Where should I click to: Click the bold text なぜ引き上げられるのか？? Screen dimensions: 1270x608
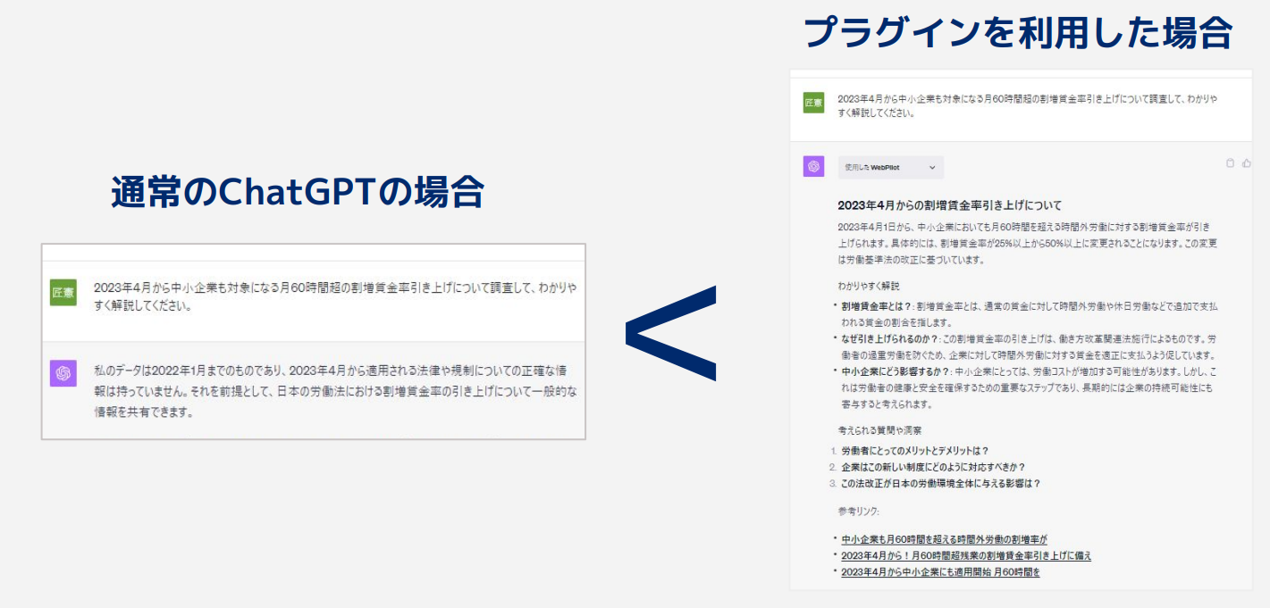pyautogui.click(x=892, y=339)
